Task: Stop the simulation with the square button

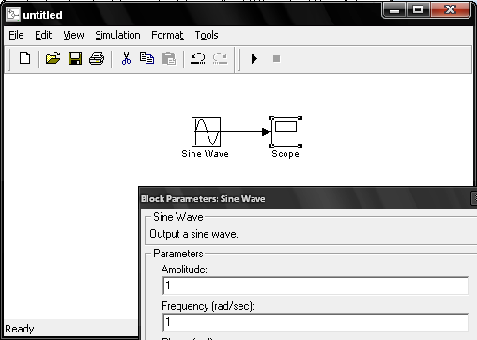Action: (276, 58)
